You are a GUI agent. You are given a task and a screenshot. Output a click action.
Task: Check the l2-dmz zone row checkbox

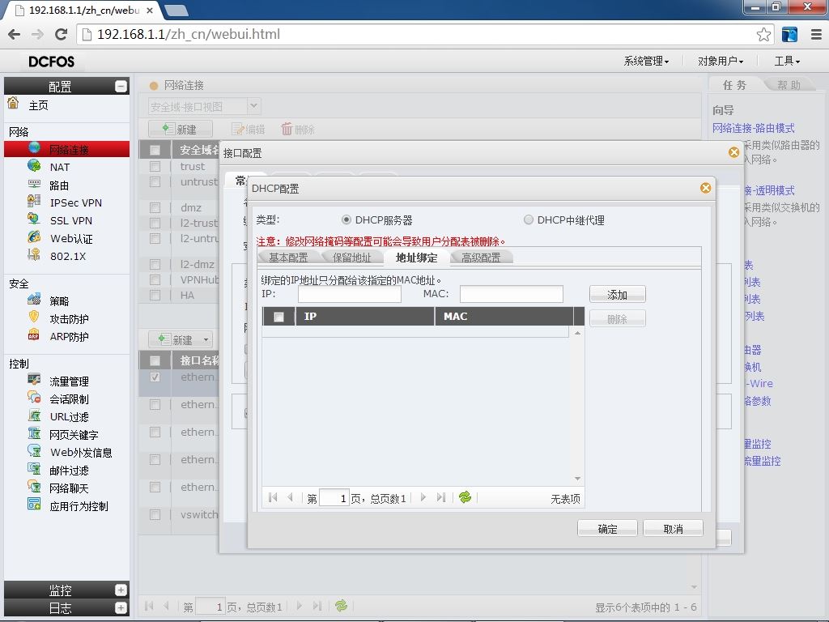[155, 264]
